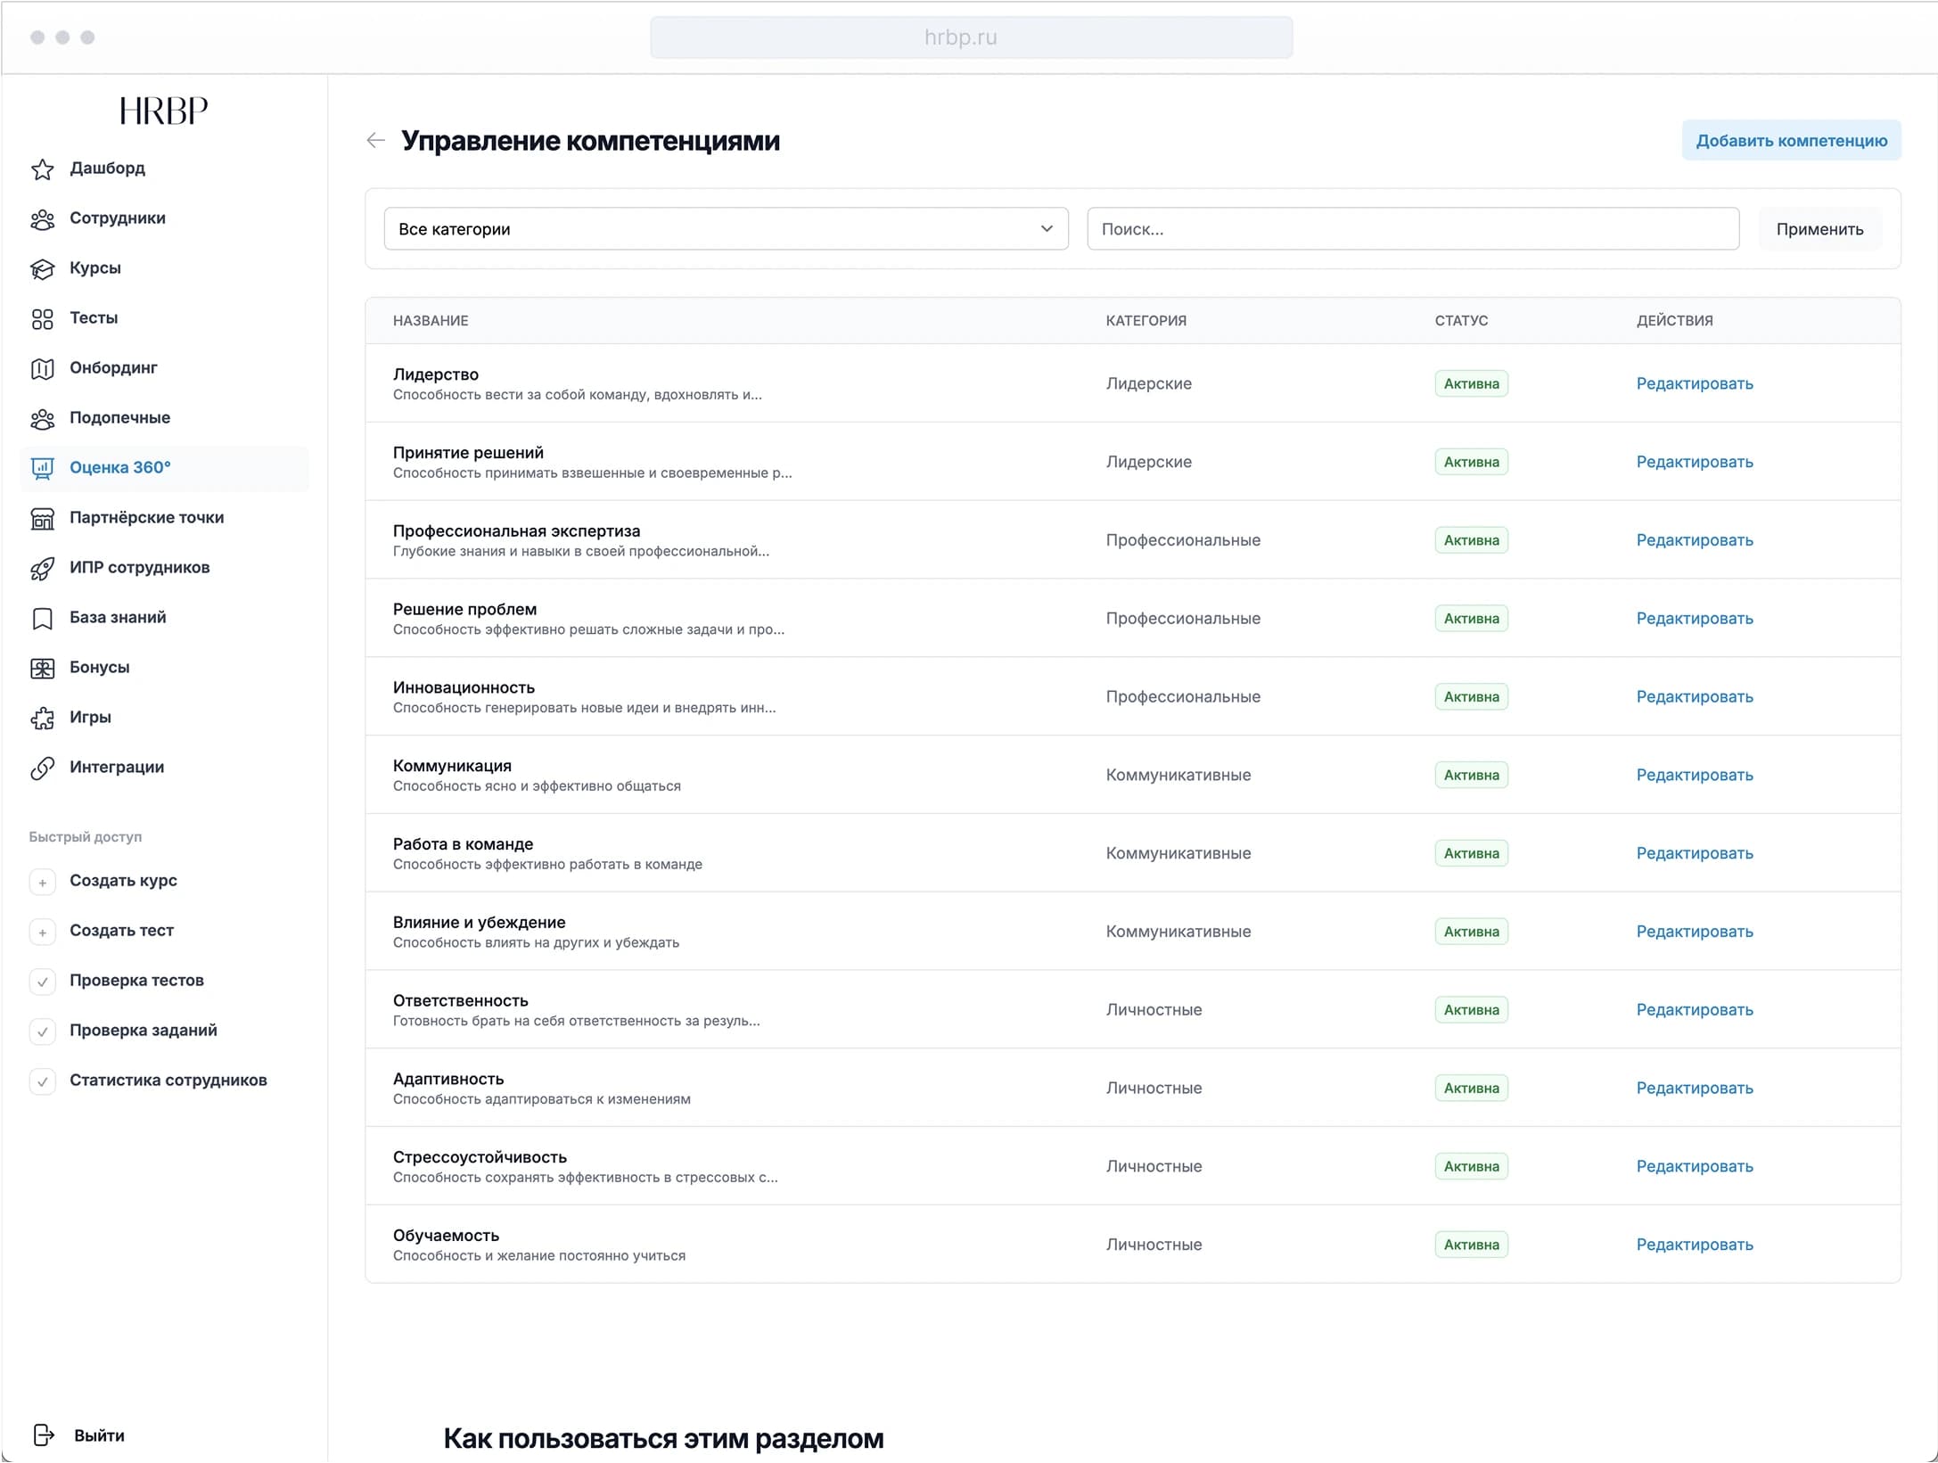Click the ИПР сотрудников rocket icon
Image resolution: width=1938 pixels, height=1463 pixels.
pyautogui.click(x=42, y=568)
